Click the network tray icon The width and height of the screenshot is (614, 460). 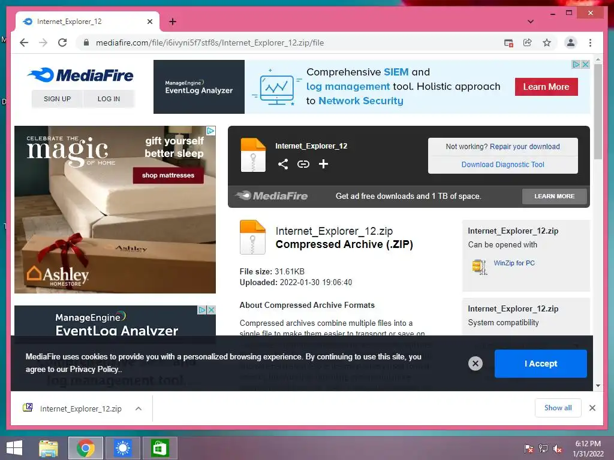[x=543, y=449]
